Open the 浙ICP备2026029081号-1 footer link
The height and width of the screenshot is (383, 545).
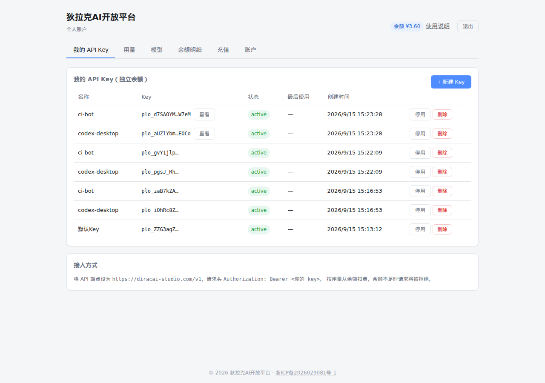click(x=306, y=373)
